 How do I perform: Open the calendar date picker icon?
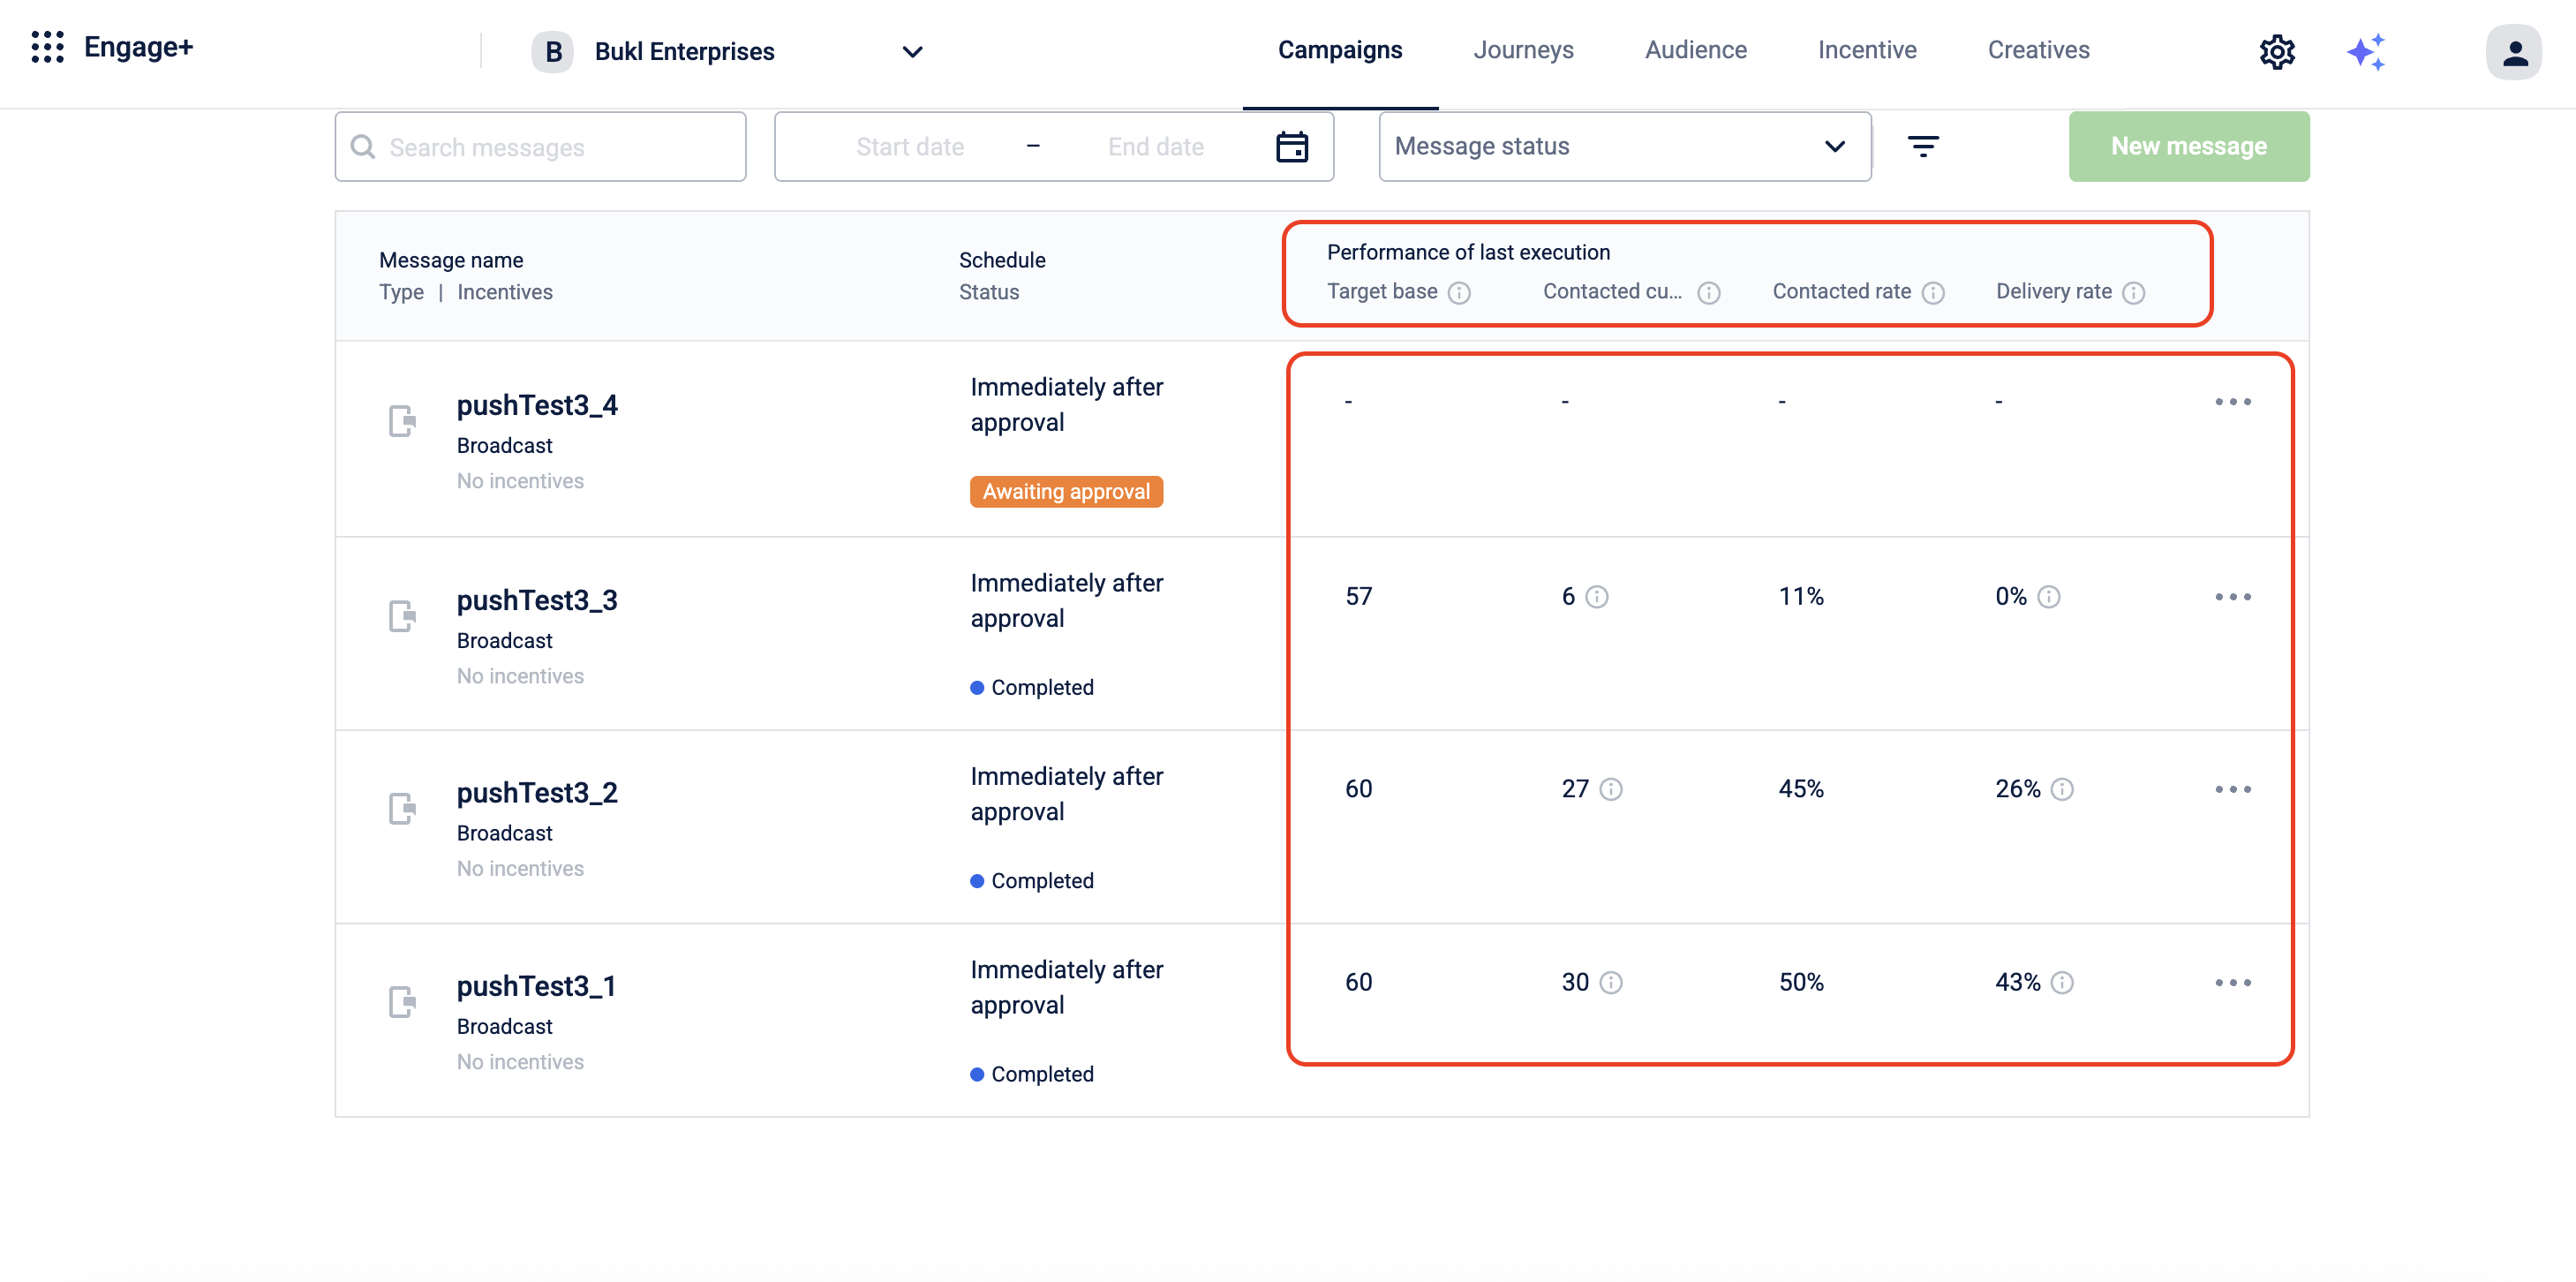(x=1291, y=147)
